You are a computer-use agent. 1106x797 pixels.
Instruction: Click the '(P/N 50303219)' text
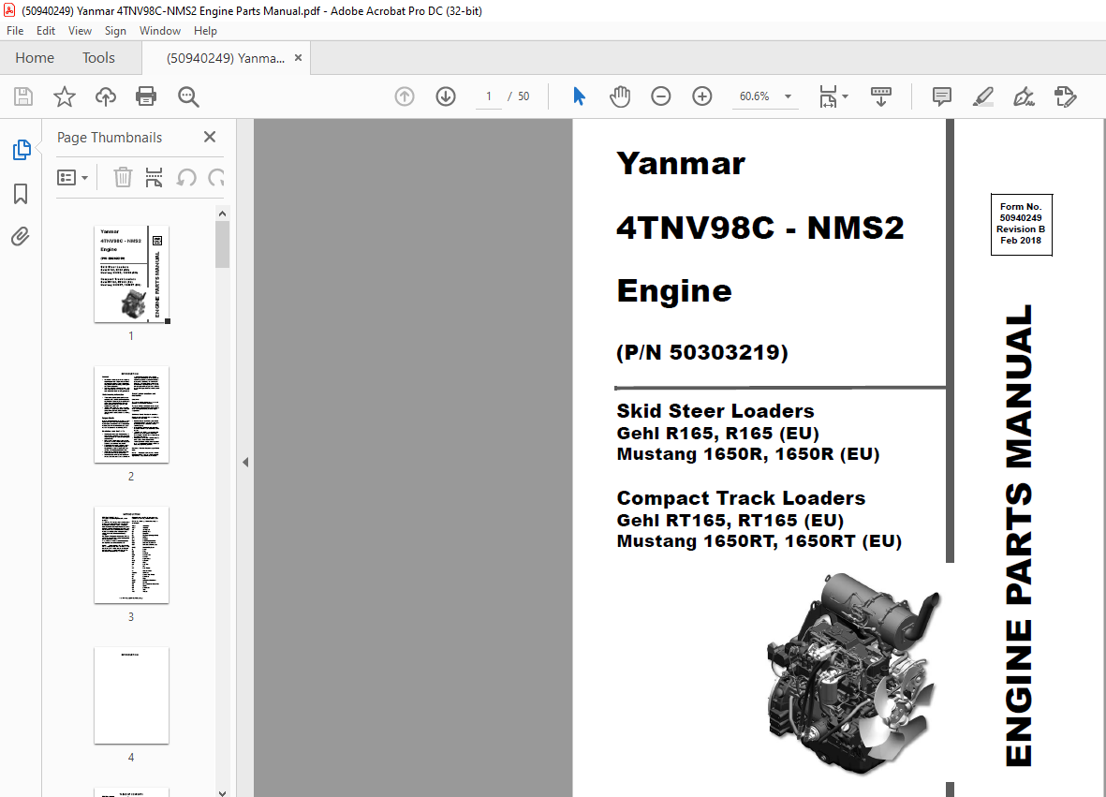click(x=701, y=352)
